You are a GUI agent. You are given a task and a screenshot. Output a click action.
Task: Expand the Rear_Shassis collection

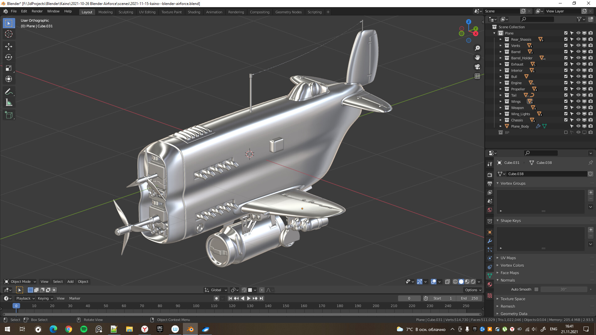coord(501,39)
